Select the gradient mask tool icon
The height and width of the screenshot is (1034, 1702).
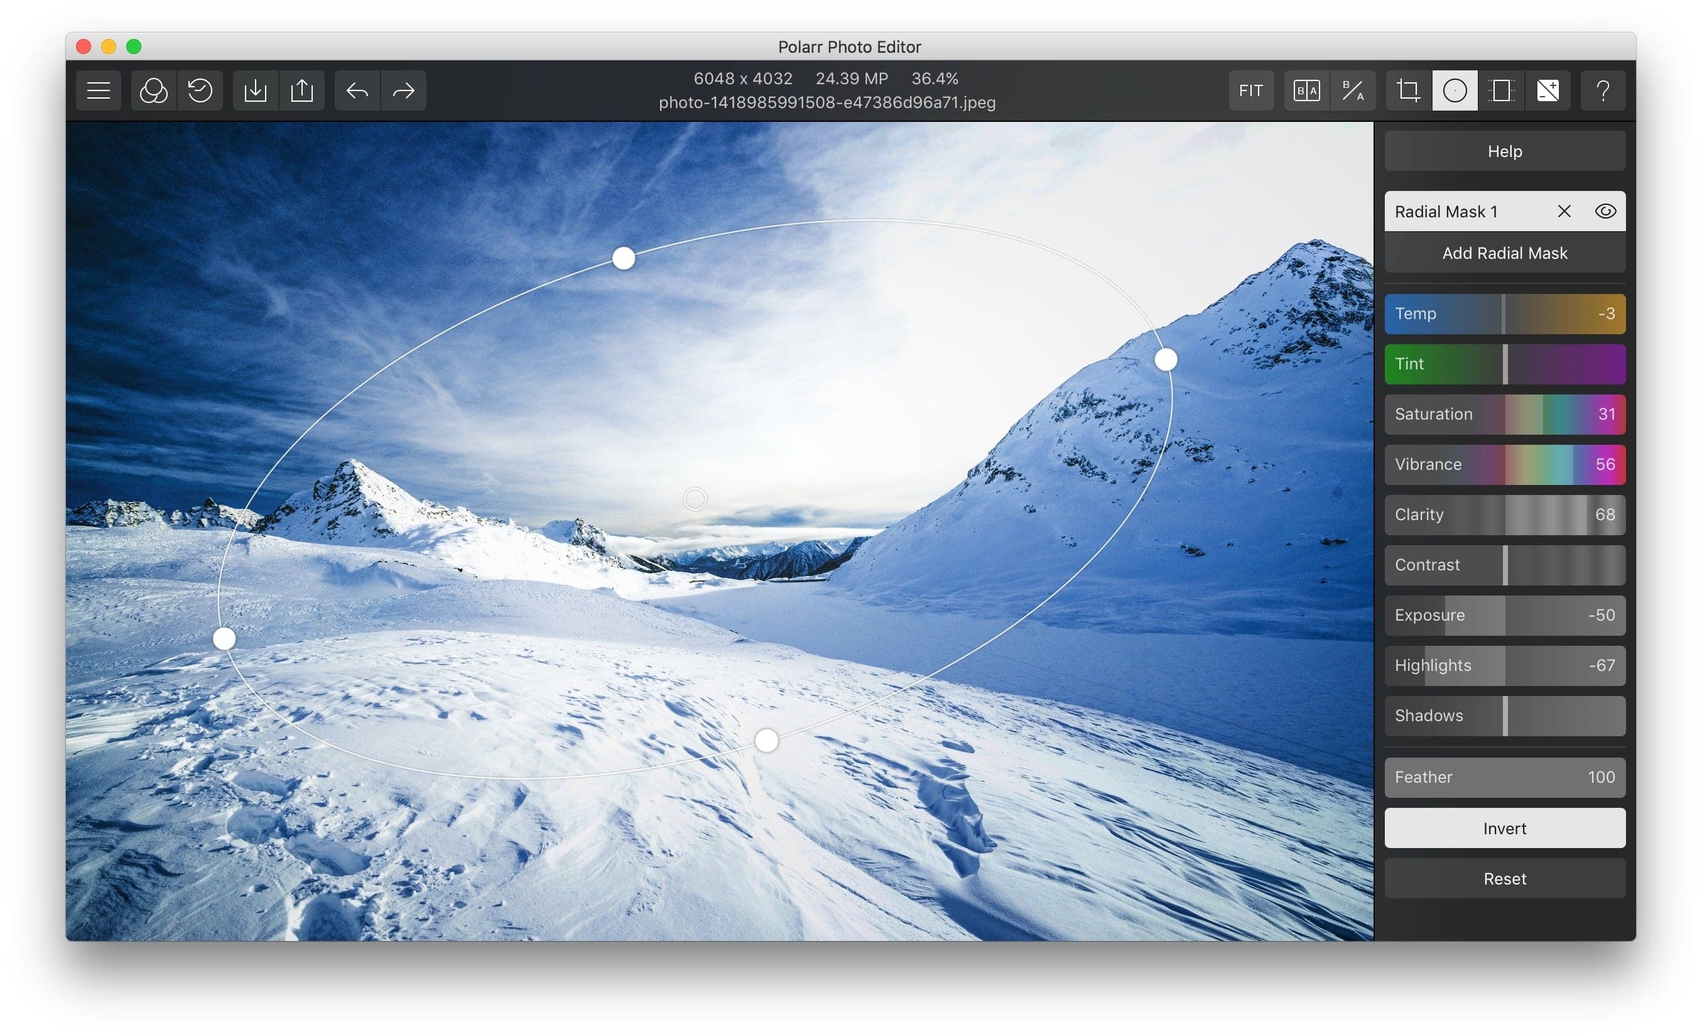(1501, 90)
